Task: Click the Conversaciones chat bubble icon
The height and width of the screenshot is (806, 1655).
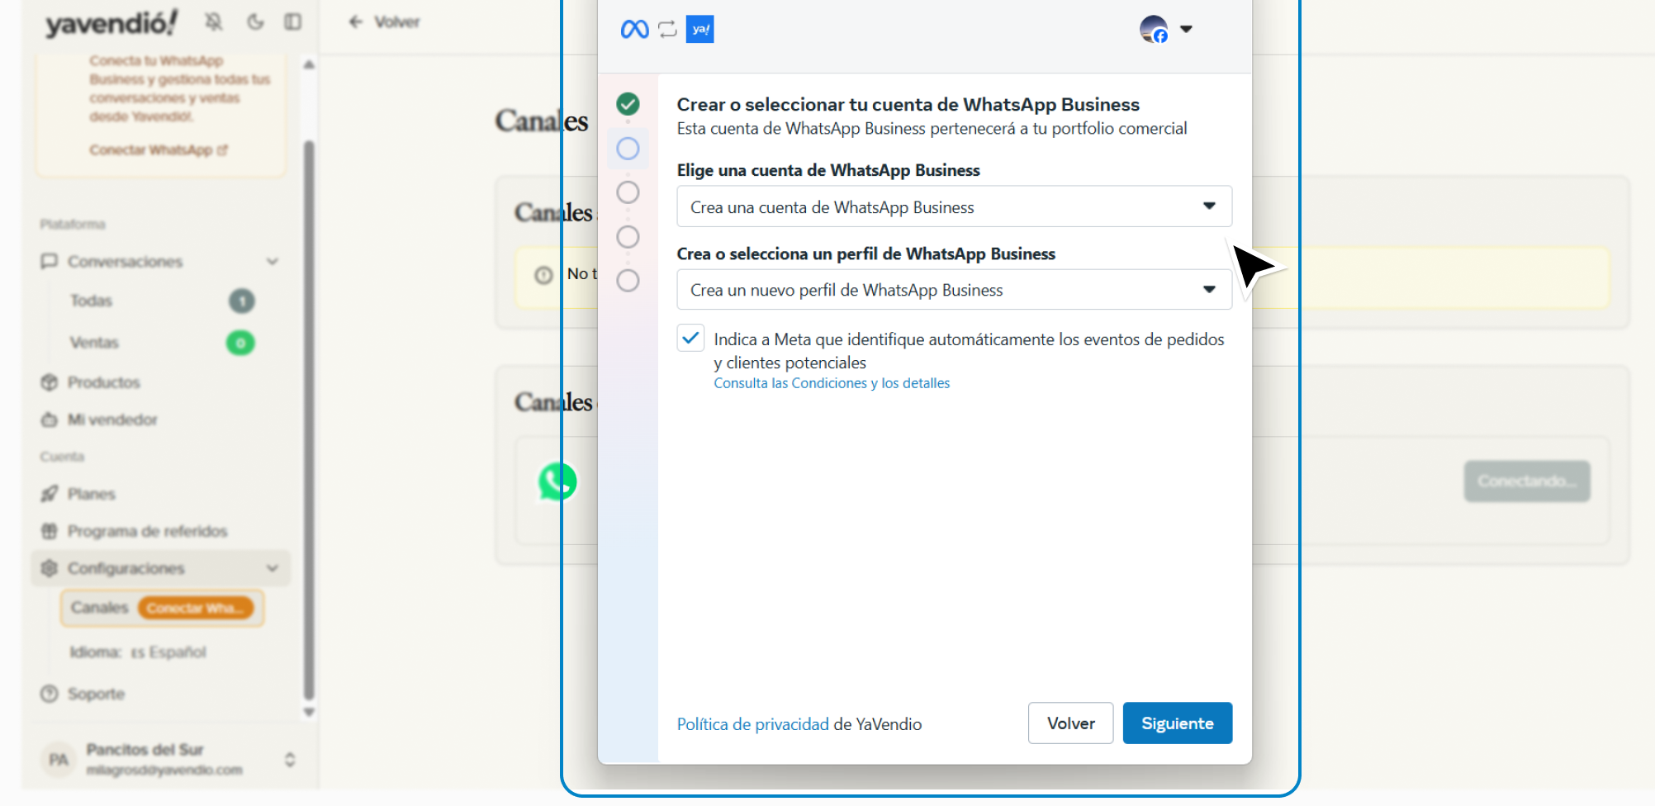Action: click(50, 262)
